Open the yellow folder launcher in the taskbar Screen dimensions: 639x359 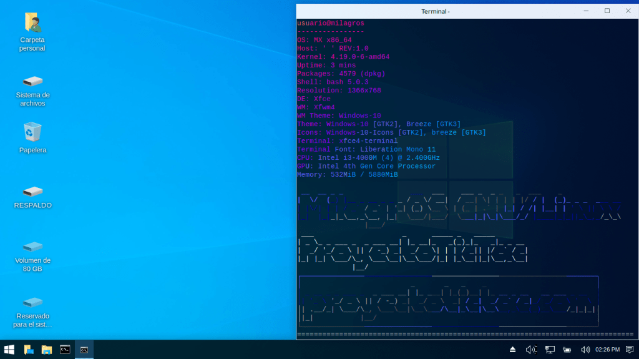pos(47,350)
